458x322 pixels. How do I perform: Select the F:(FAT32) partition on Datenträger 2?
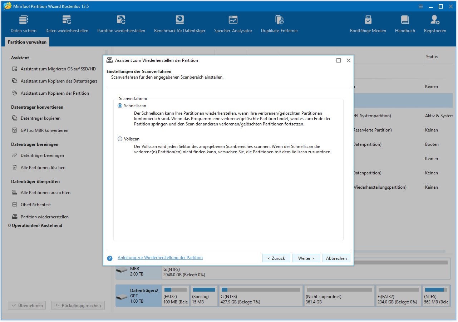pos(398,296)
